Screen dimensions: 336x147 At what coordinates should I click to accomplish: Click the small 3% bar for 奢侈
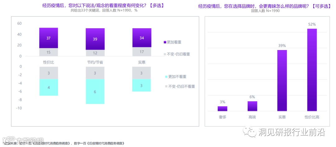[222, 109]
